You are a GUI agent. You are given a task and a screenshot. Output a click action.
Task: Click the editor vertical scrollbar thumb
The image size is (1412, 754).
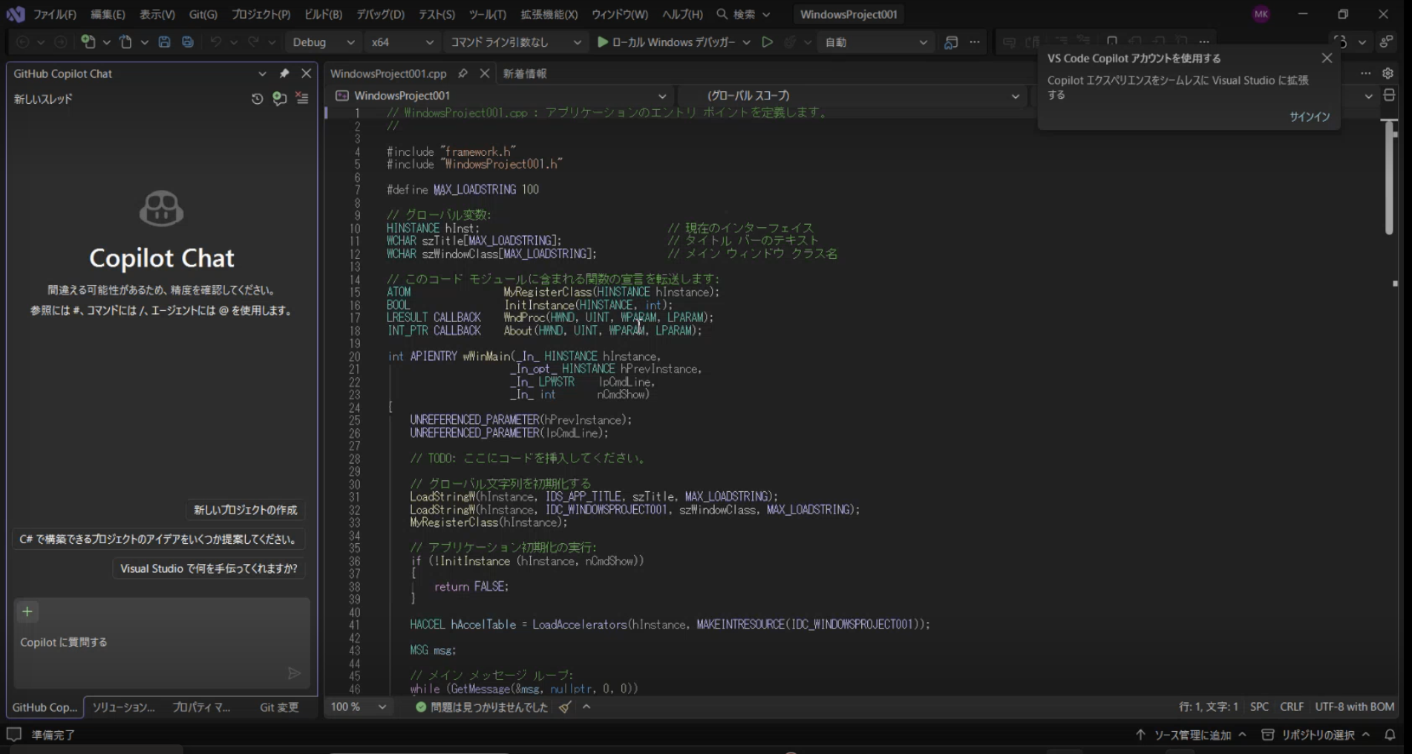click(1389, 178)
